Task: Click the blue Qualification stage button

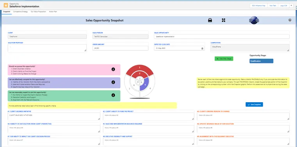Action: pyautogui.click(x=261, y=61)
